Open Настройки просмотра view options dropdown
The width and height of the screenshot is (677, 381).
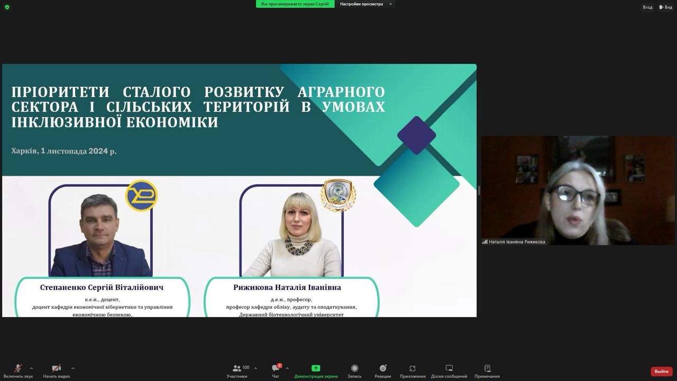tap(365, 4)
